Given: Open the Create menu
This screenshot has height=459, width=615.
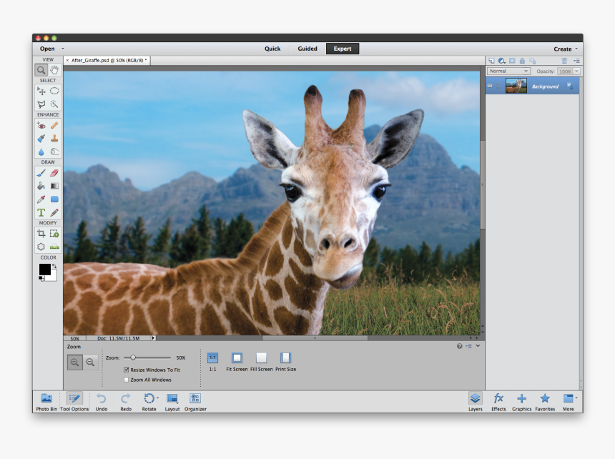Looking at the screenshot, I should (x=562, y=48).
